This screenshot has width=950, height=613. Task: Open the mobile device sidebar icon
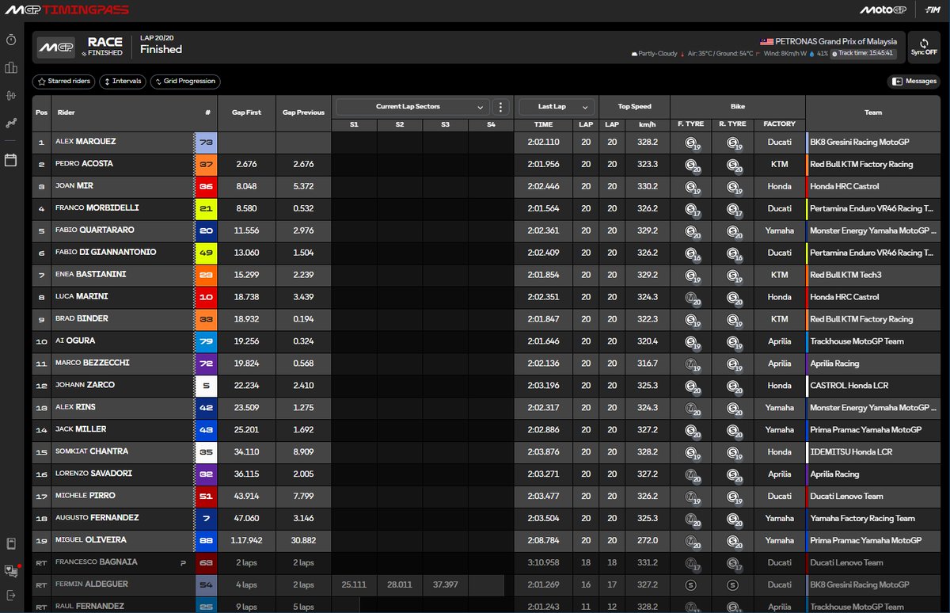11,543
